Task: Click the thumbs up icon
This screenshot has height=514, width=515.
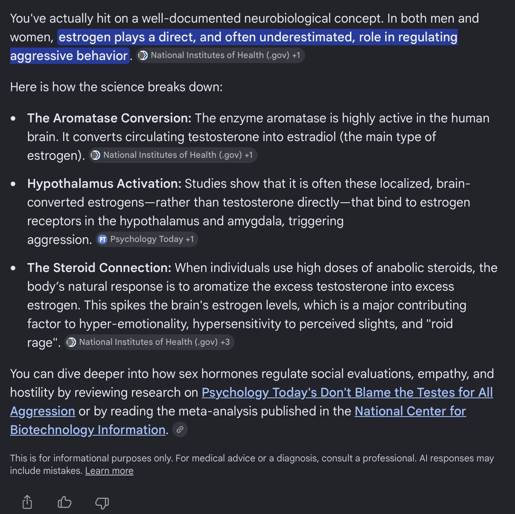Action: pyautogui.click(x=65, y=502)
